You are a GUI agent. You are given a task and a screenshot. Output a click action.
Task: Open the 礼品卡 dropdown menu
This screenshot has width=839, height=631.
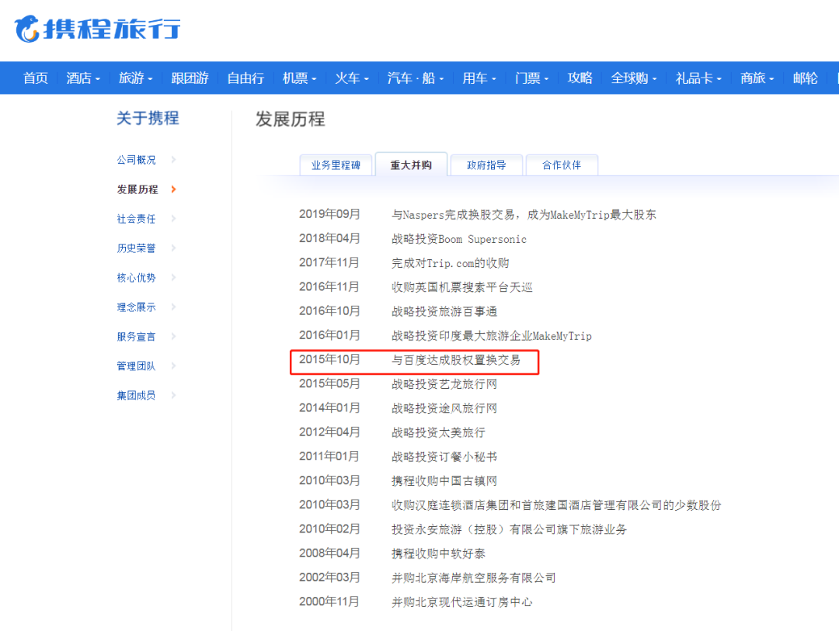[699, 78]
